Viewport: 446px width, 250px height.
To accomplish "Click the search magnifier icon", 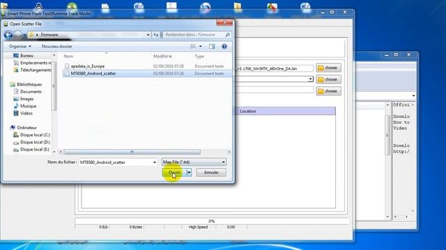I will 227,35.
